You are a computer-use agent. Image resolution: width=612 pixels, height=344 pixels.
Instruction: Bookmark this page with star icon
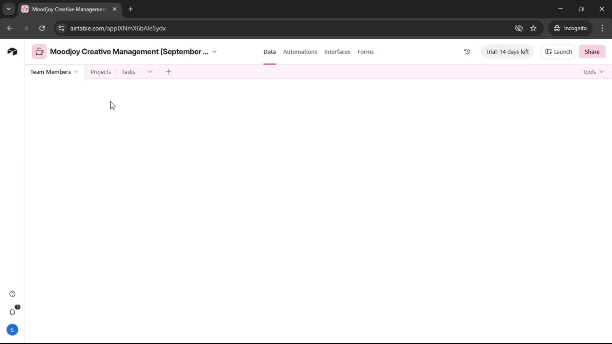click(x=533, y=28)
